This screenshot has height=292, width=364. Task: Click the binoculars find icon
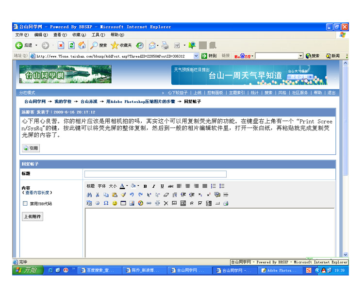pyautogui.click(x=89, y=195)
